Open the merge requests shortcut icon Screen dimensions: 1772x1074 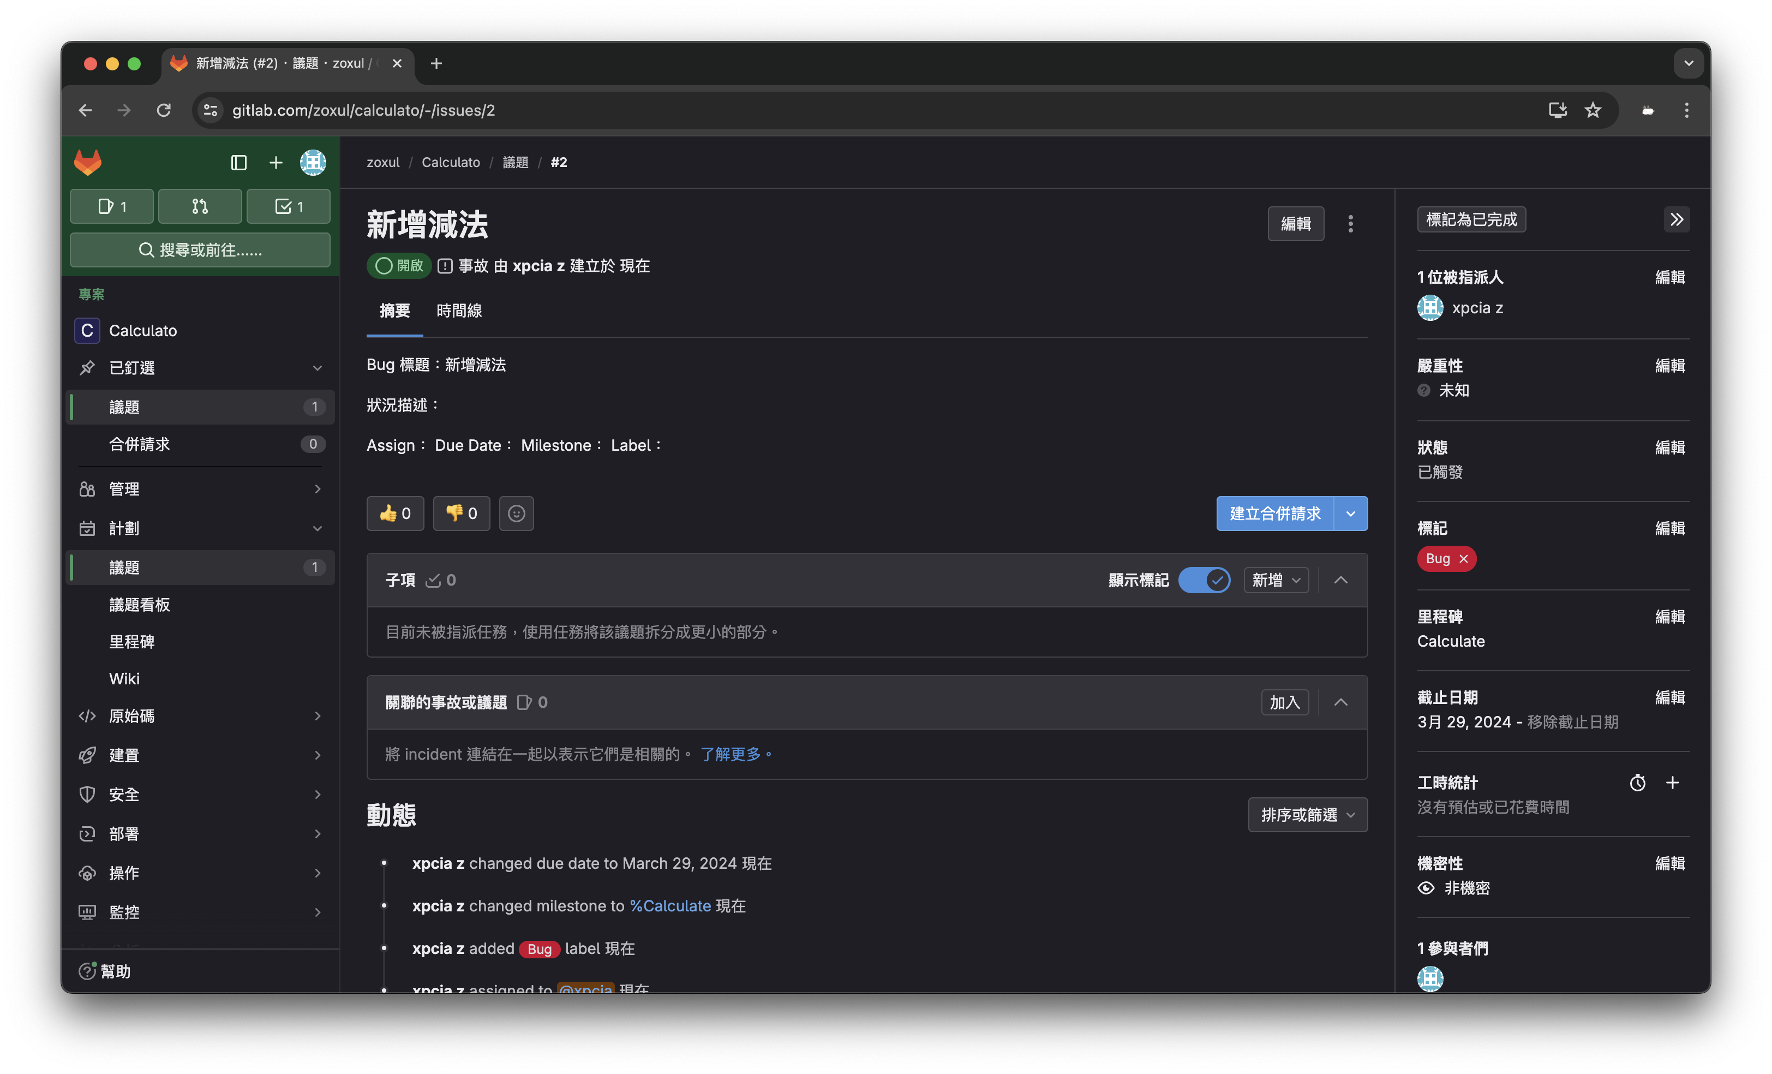pos(200,206)
